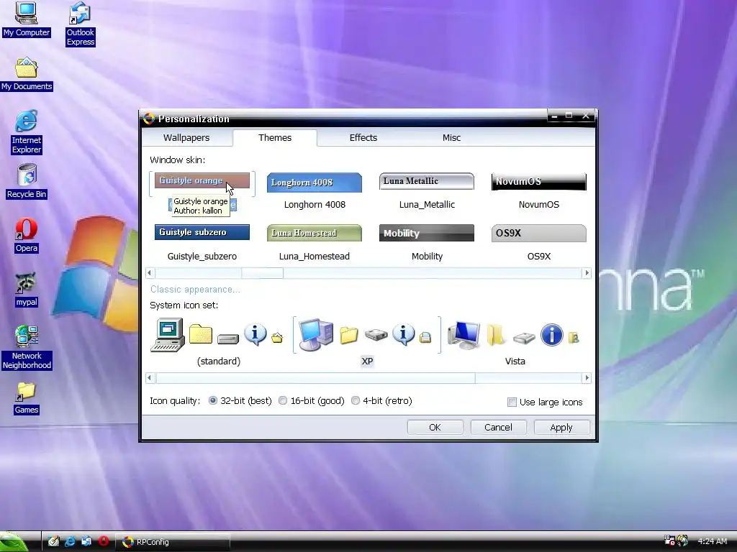
Task: Select Luna Homestead window skin preview
Action: tap(315, 233)
